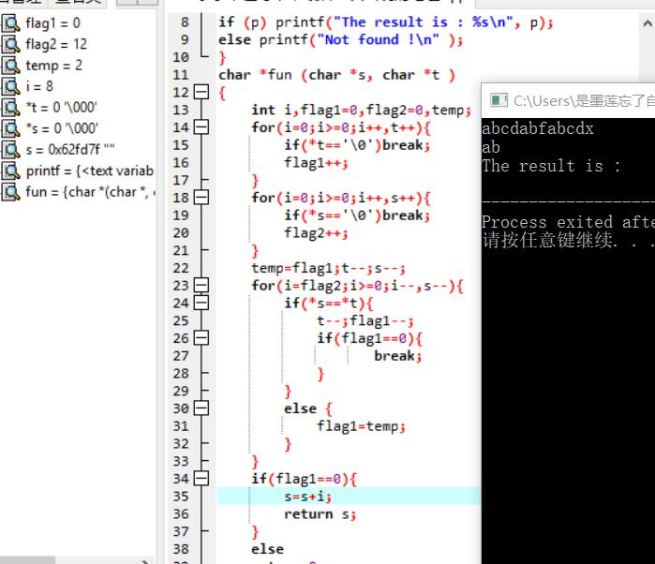Click 'else' keyword on line 38
Image resolution: width=655 pixels, height=564 pixels.
pyautogui.click(x=267, y=549)
